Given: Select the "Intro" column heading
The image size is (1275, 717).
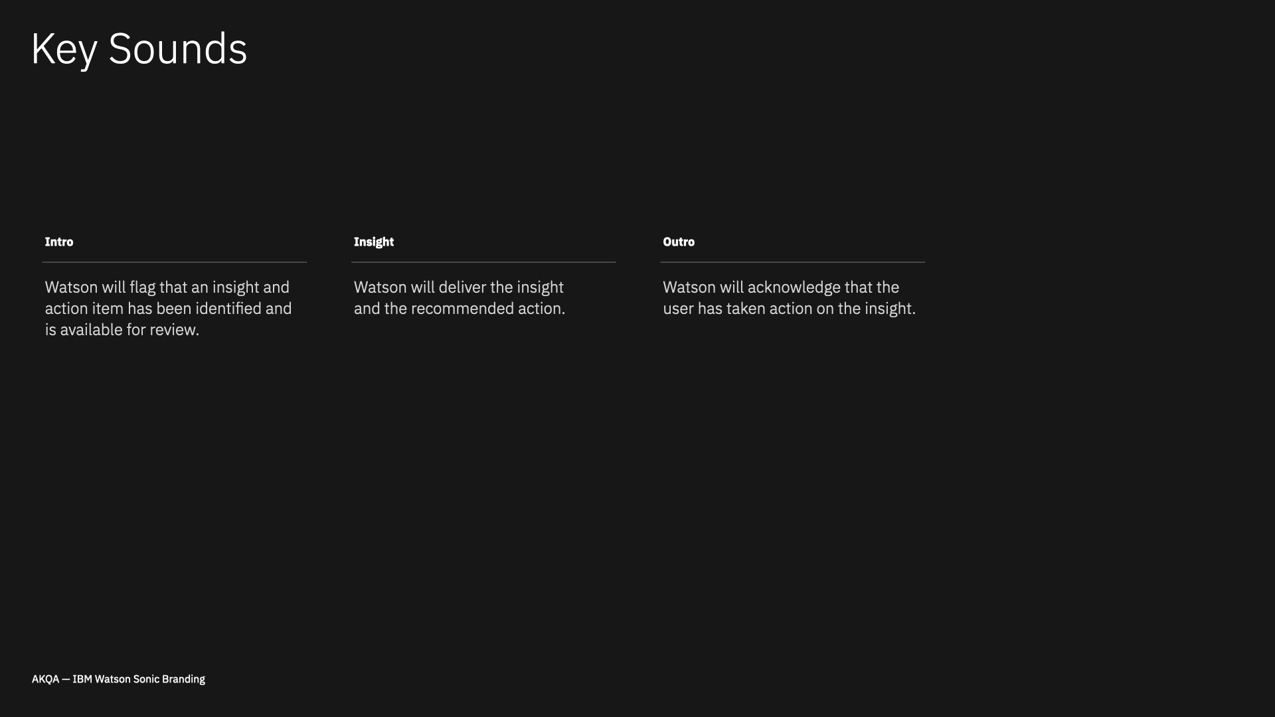Looking at the screenshot, I should point(59,242).
